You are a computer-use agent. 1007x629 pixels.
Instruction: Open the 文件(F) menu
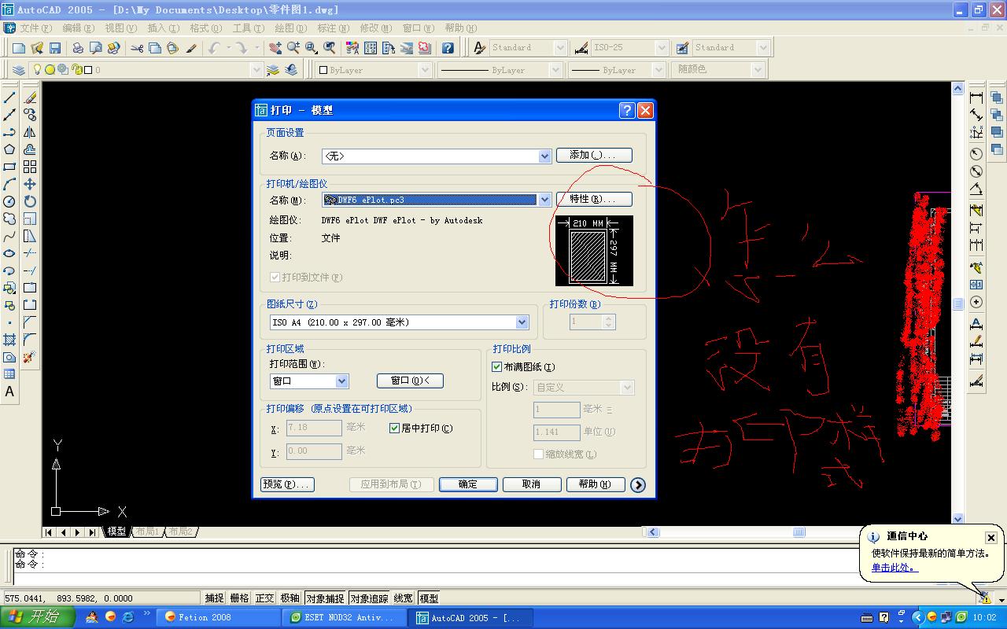click(35, 28)
